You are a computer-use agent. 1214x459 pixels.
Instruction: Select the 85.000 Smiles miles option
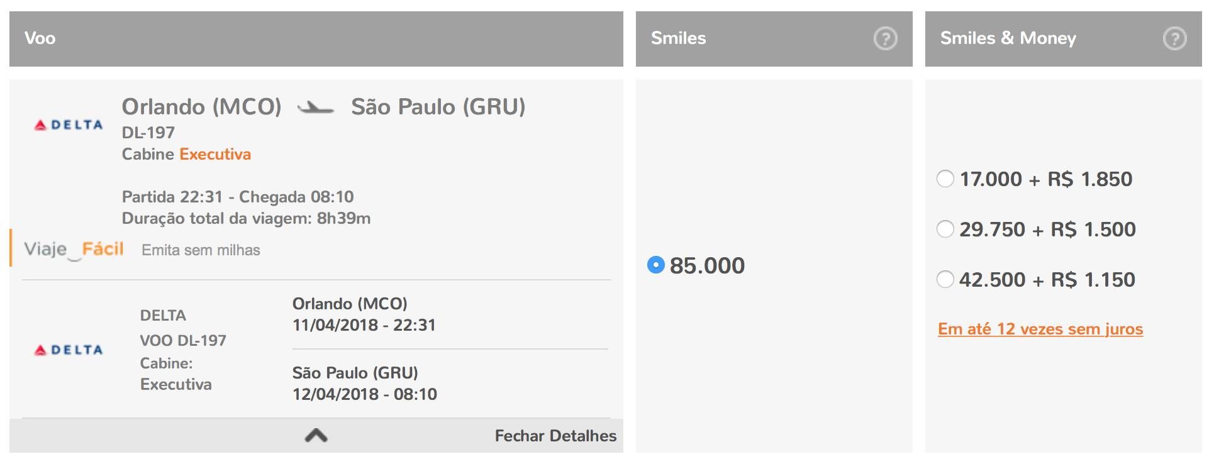(655, 265)
